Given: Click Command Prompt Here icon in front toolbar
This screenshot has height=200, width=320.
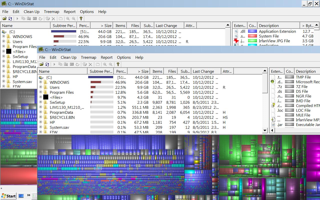Looking at the screenshot, I should [x=72, y=64].
